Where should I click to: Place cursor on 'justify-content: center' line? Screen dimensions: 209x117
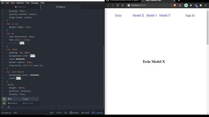coord(23,14)
